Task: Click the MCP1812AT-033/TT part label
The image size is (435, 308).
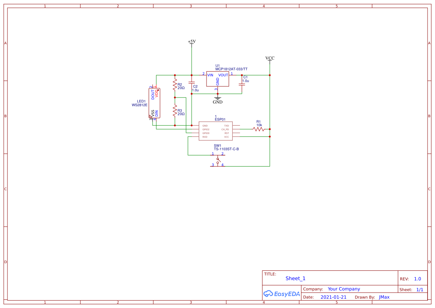Action: (x=231, y=69)
